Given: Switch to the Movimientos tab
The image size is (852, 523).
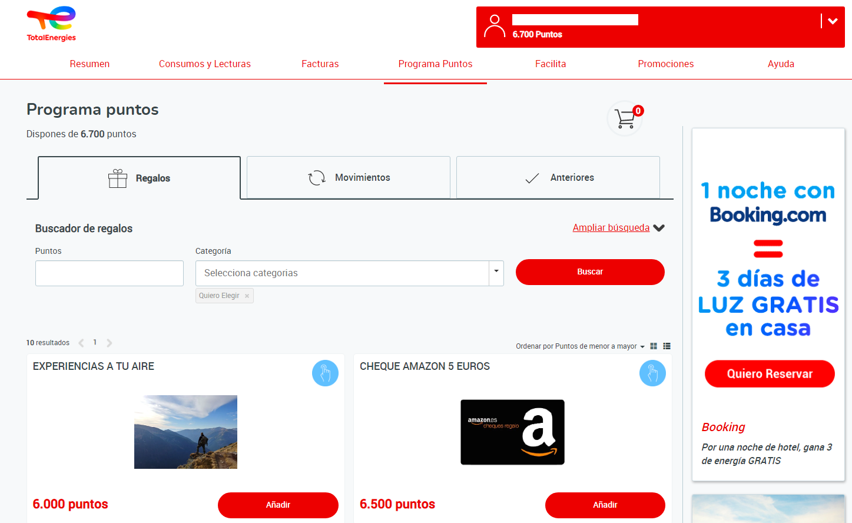Looking at the screenshot, I should click(x=349, y=177).
